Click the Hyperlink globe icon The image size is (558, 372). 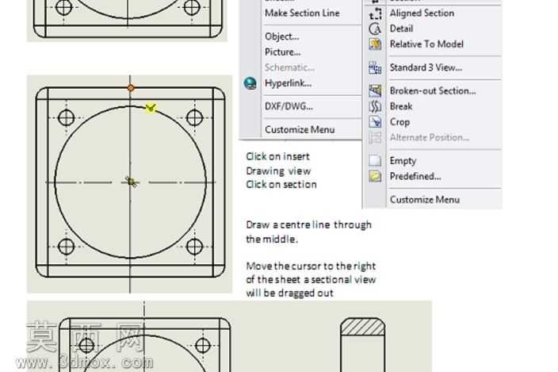tap(250, 83)
